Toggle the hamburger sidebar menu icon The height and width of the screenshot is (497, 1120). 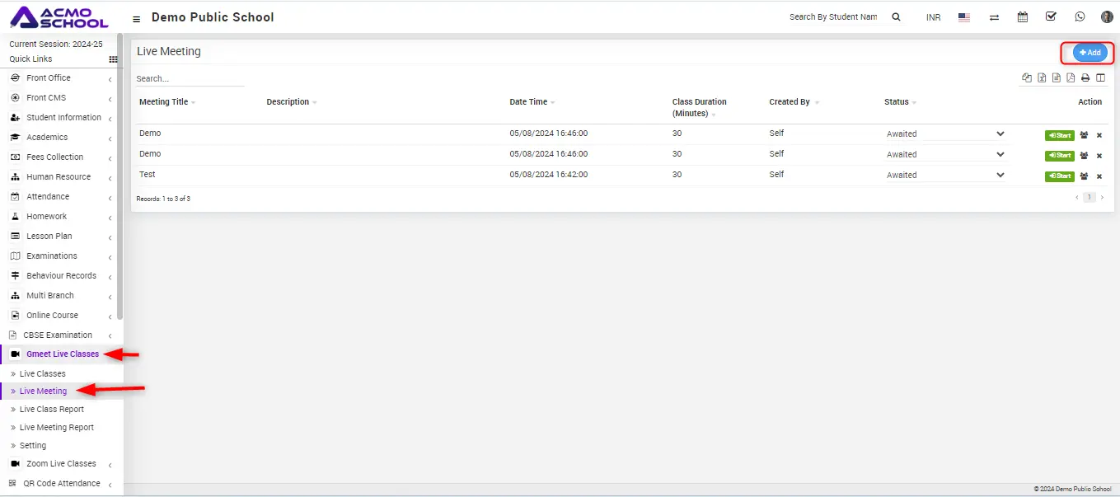tap(137, 18)
